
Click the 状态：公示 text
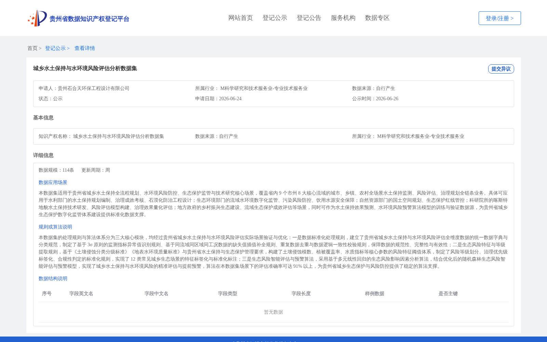coord(51,98)
